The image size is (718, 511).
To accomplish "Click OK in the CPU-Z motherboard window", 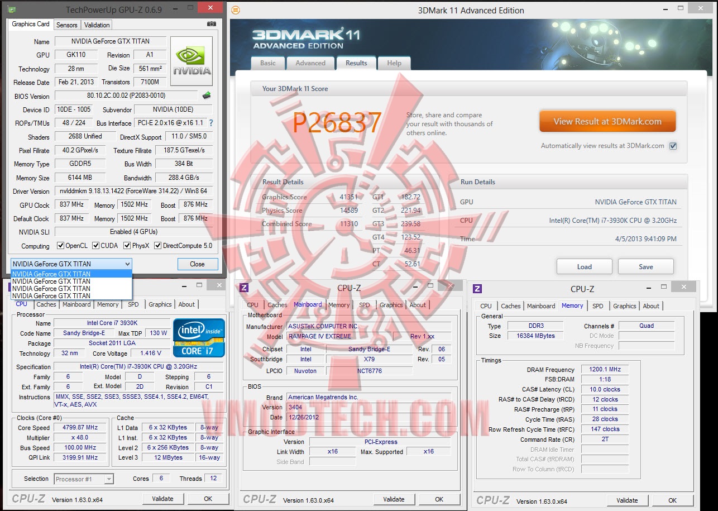I will (x=439, y=499).
